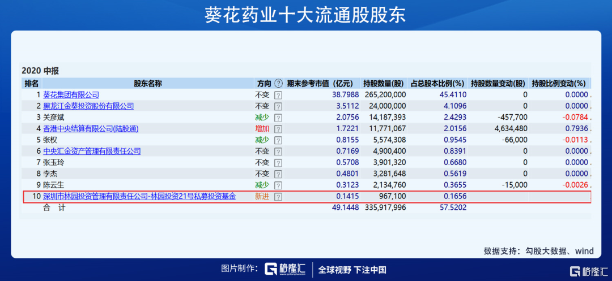
Task: Click question mark icon in 张玉玲 row
Action: (278, 163)
